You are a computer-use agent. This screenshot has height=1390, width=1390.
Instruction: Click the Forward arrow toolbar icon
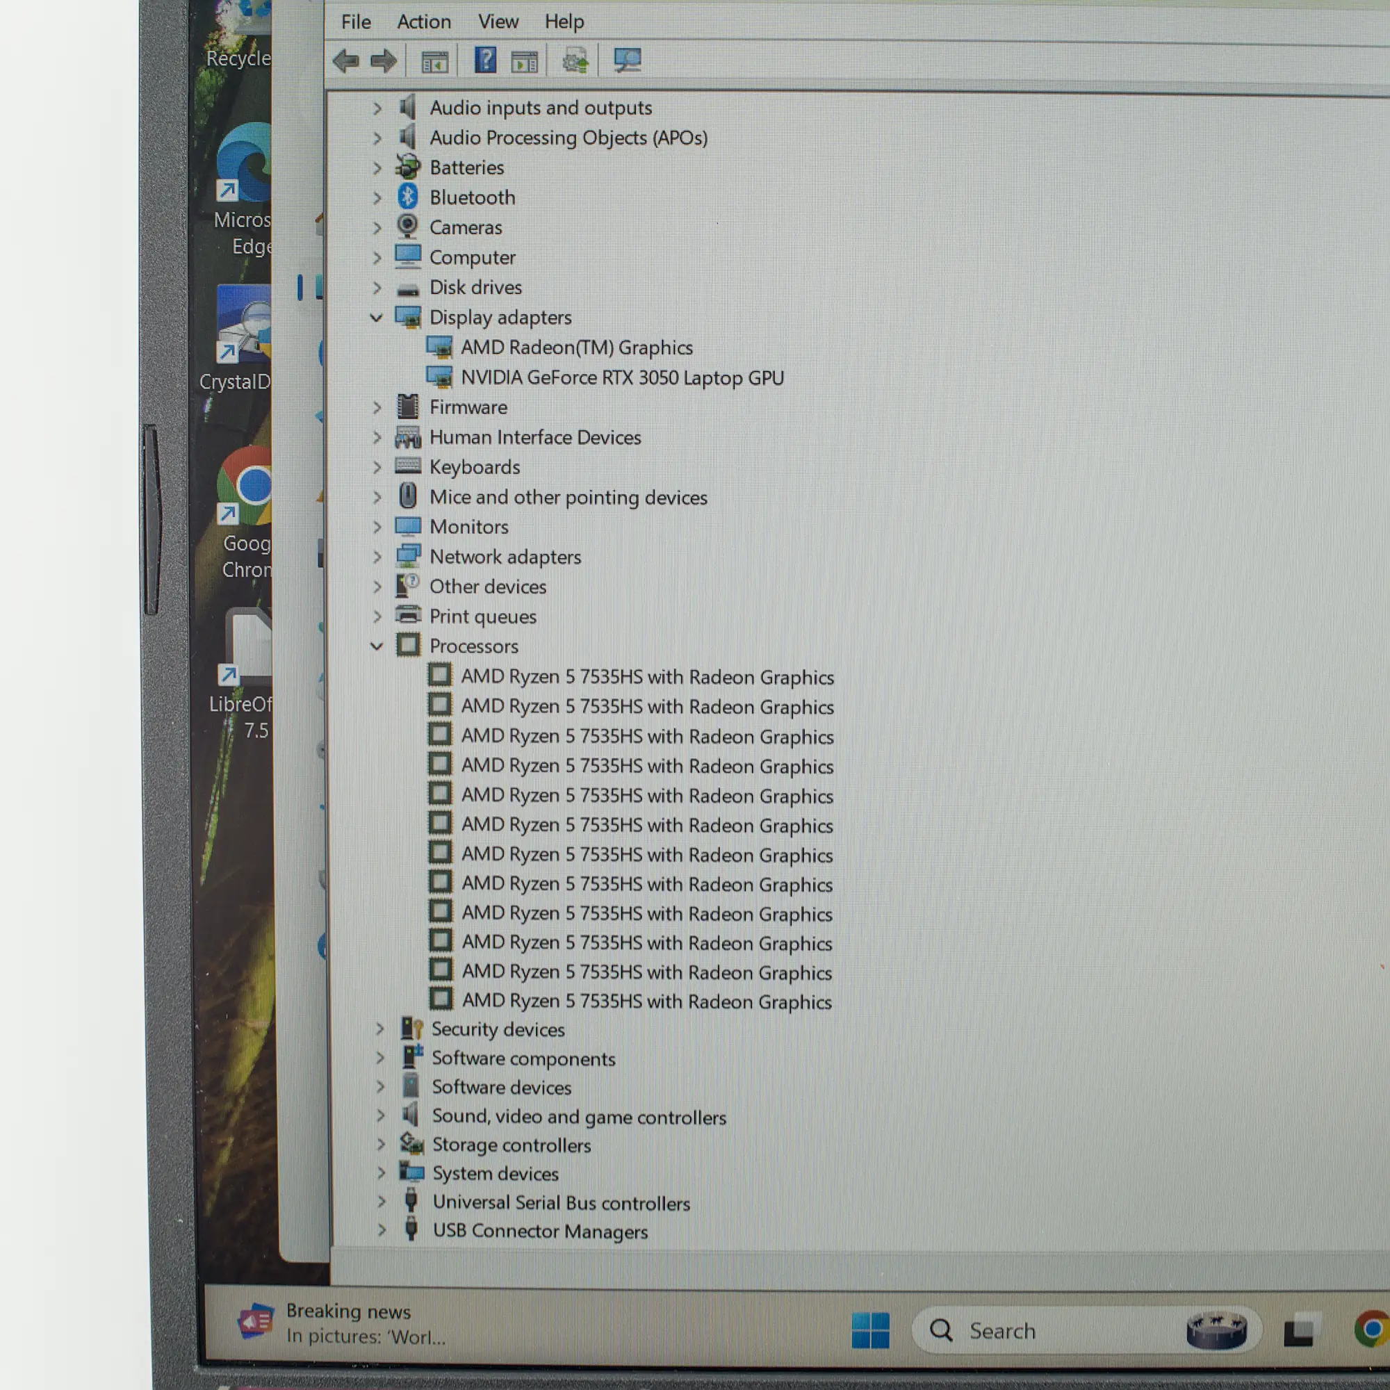pos(384,61)
